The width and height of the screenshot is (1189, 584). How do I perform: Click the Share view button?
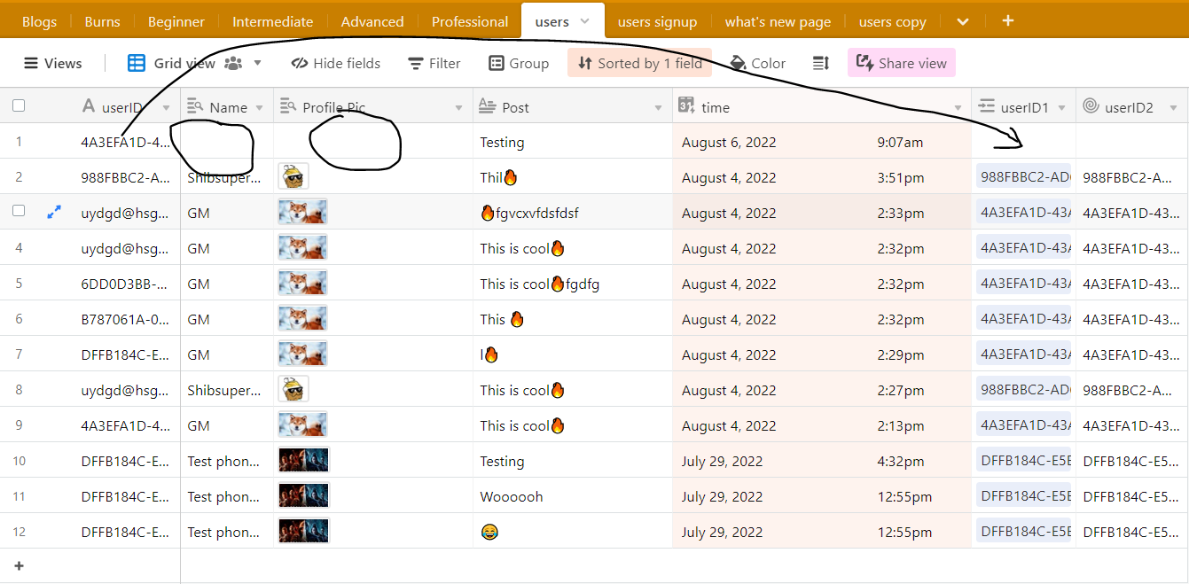(x=902, y=63)
